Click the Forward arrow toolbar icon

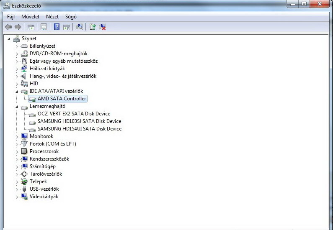pyautogui.click(x=18, y=27)
